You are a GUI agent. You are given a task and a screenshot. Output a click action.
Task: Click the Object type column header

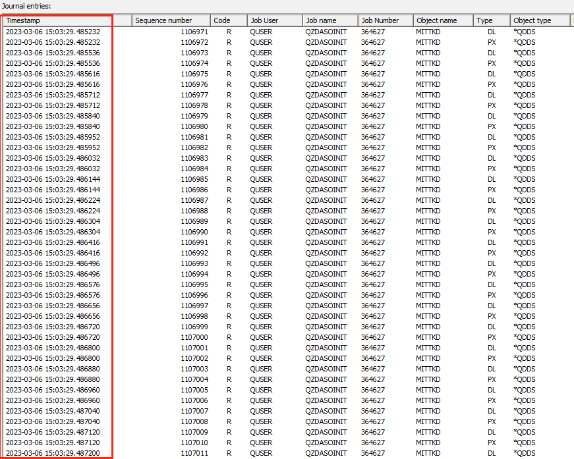click(539, 20)
